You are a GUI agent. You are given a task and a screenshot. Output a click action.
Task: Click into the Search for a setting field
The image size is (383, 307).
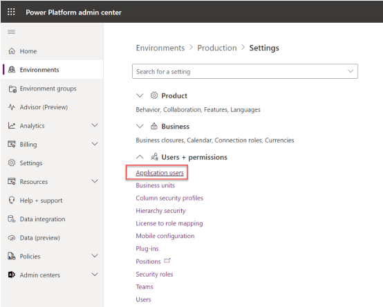point(245,71)
